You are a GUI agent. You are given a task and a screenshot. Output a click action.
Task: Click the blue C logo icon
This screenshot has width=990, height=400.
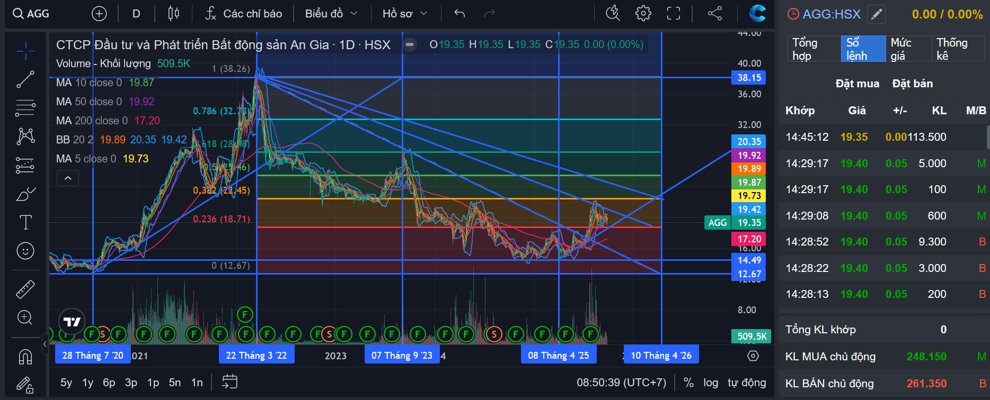[757, 13]
